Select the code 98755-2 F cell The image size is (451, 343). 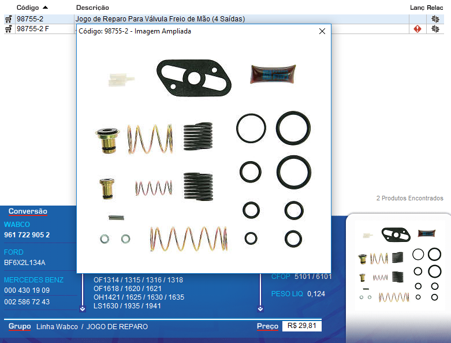click(x=32, y=29)
